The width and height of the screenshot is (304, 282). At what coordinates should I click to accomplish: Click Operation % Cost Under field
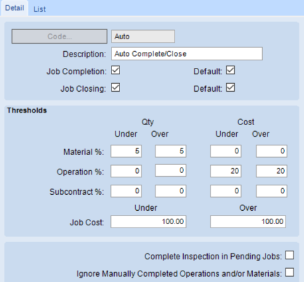(x=226, y=171)
